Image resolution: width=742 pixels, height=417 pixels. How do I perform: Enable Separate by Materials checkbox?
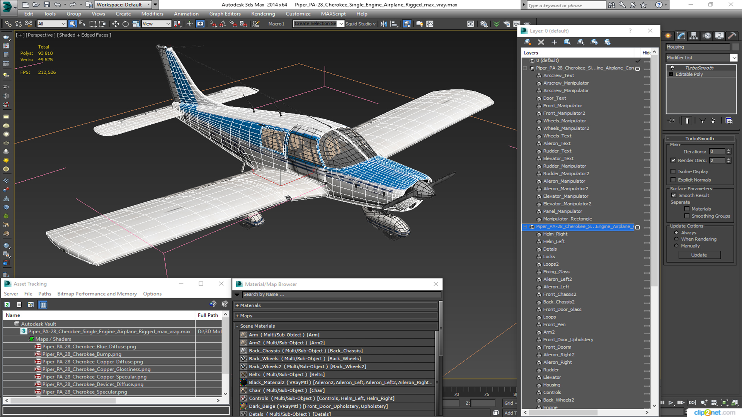687,209
